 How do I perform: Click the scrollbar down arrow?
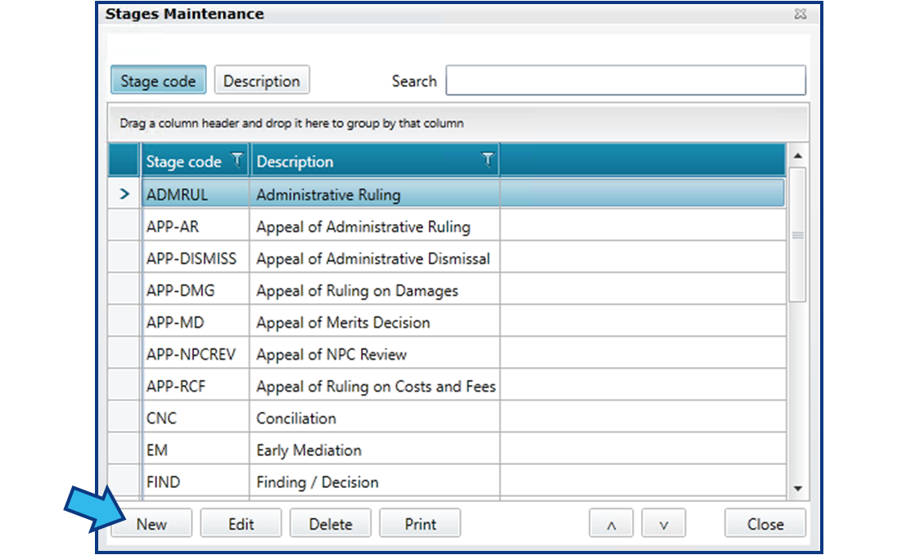coord(798,488)
